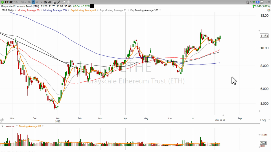Open the bar chart indicators icon
The width and height of the screenshot is (271, 152).
tap(50, 2)
